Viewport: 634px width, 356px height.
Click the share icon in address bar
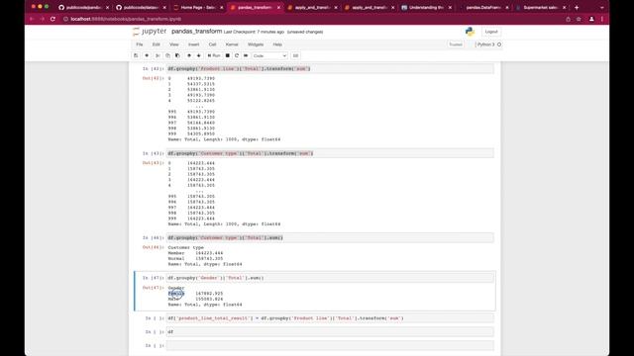(568, 19)
